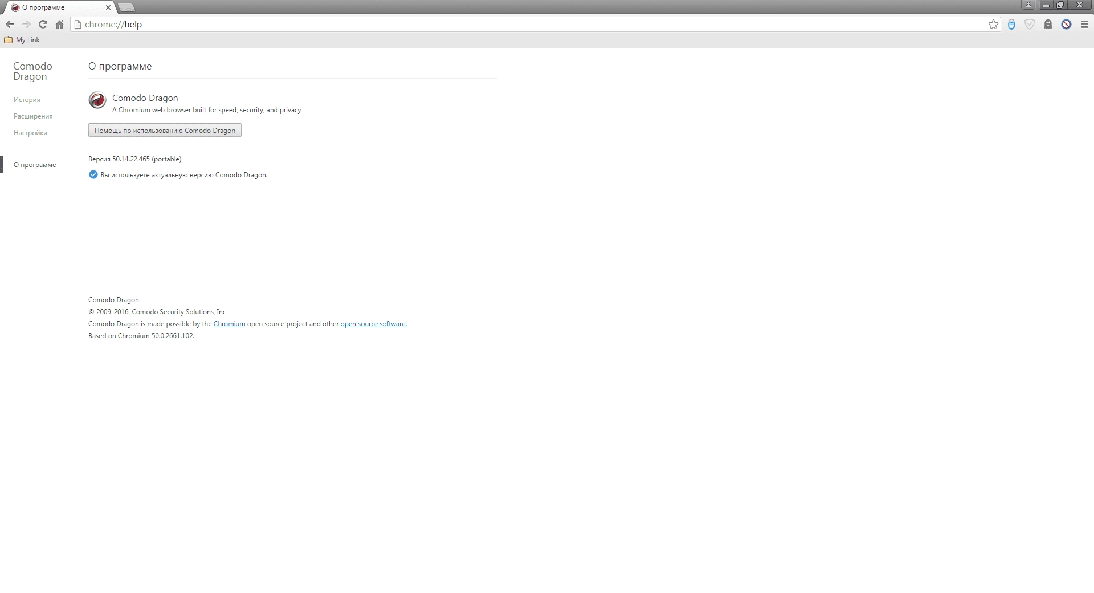Screen dimensions: 1094x593
Task: Click the page icon in the address bar
Action: pyautogui.click(x=78, y=24)
